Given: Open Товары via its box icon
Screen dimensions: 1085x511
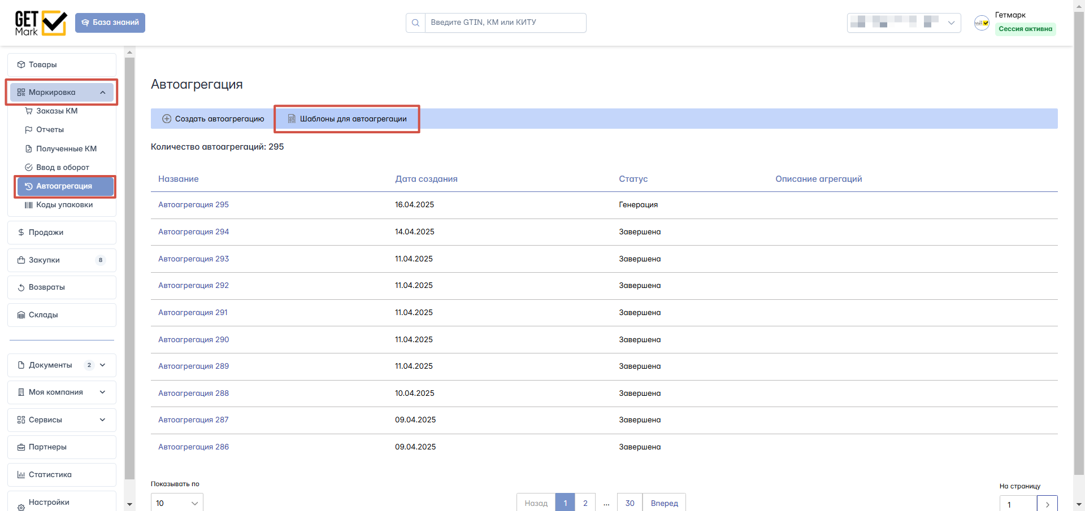Looking at the screenshot, I should tap(21, 65).
